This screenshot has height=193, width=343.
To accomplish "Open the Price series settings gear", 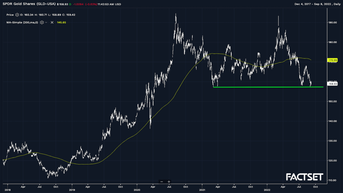I will pyautogui.click(x=17, y=15).
